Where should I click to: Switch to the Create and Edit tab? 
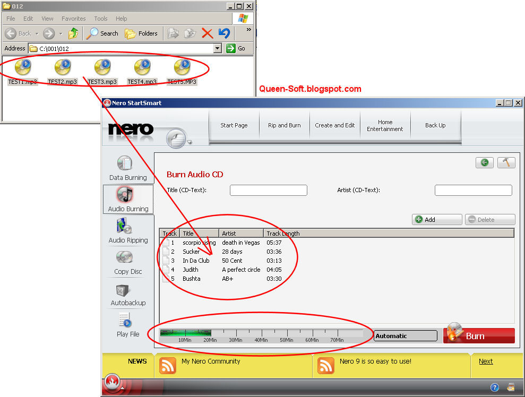click(335, 125)
